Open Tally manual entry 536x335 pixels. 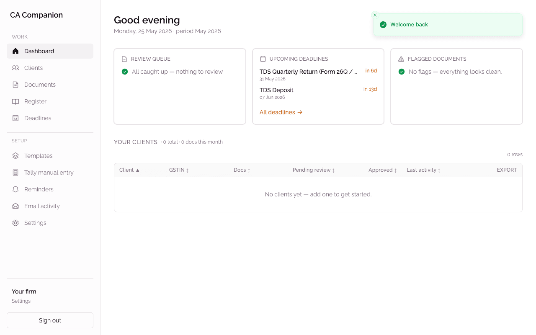click(x=50, y=173)
